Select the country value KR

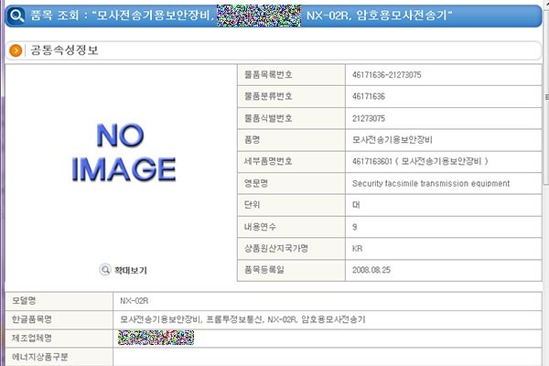[358, 249]
